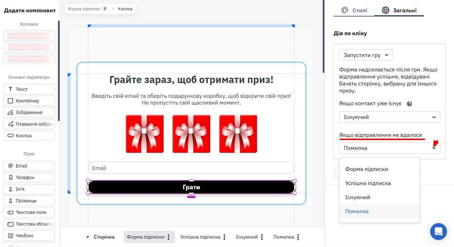This screenshot has height=247, width=454.
Task: Choose Помилка from dropdown list
Action: click(x=380, y=211)
